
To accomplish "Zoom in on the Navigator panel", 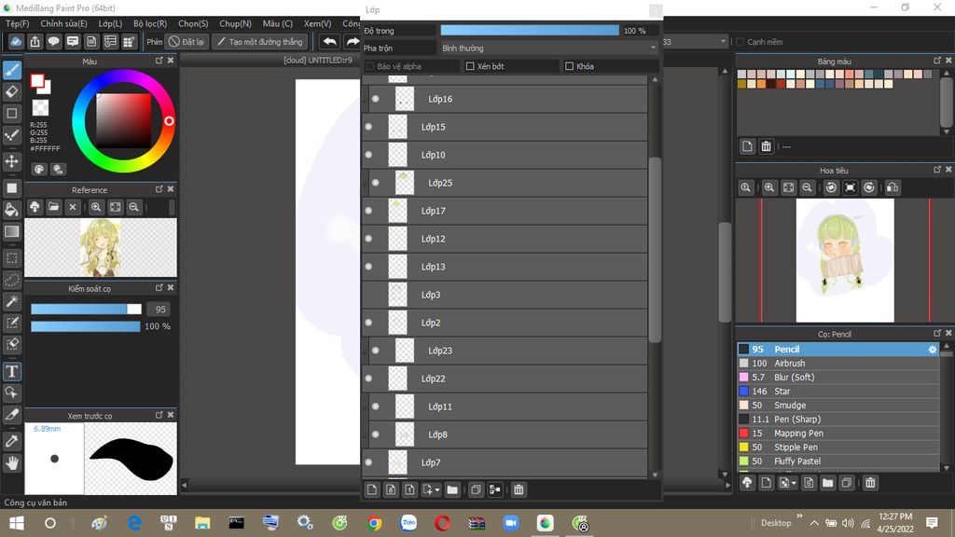I will click(769, 187).
